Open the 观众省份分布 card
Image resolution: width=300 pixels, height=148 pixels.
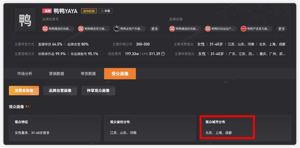pyautogui.click(x=150, y=128)
